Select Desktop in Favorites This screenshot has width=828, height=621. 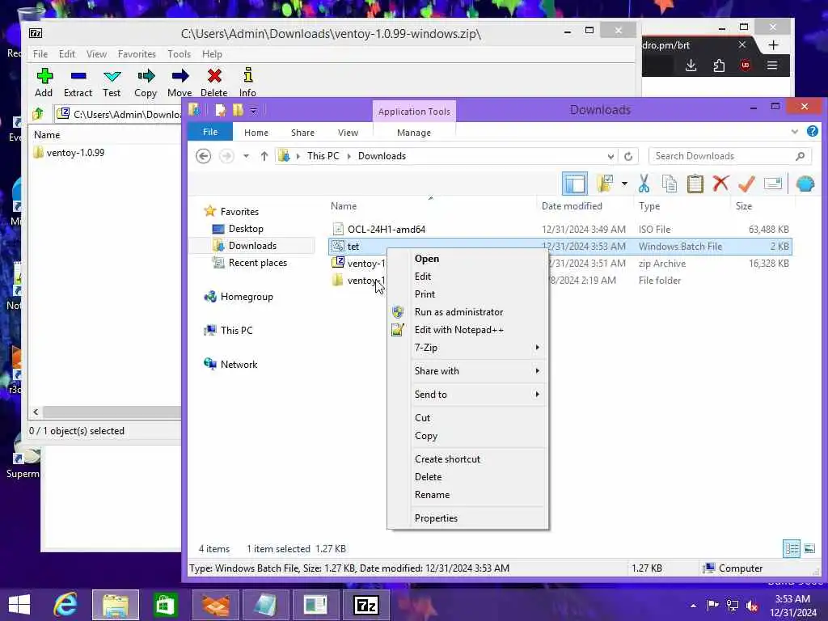coord(246,229)
